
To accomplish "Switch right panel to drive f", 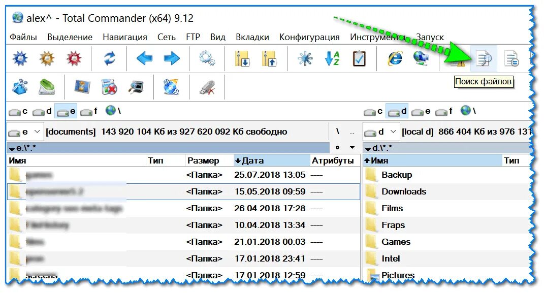I will (444, 111).
